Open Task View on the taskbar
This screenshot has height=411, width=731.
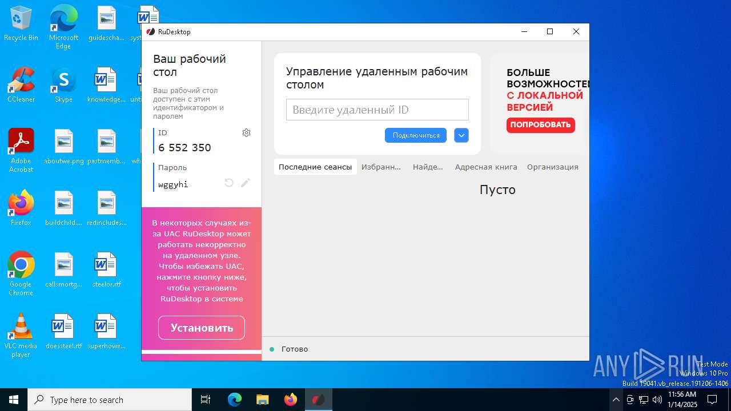tap(206, 400)
